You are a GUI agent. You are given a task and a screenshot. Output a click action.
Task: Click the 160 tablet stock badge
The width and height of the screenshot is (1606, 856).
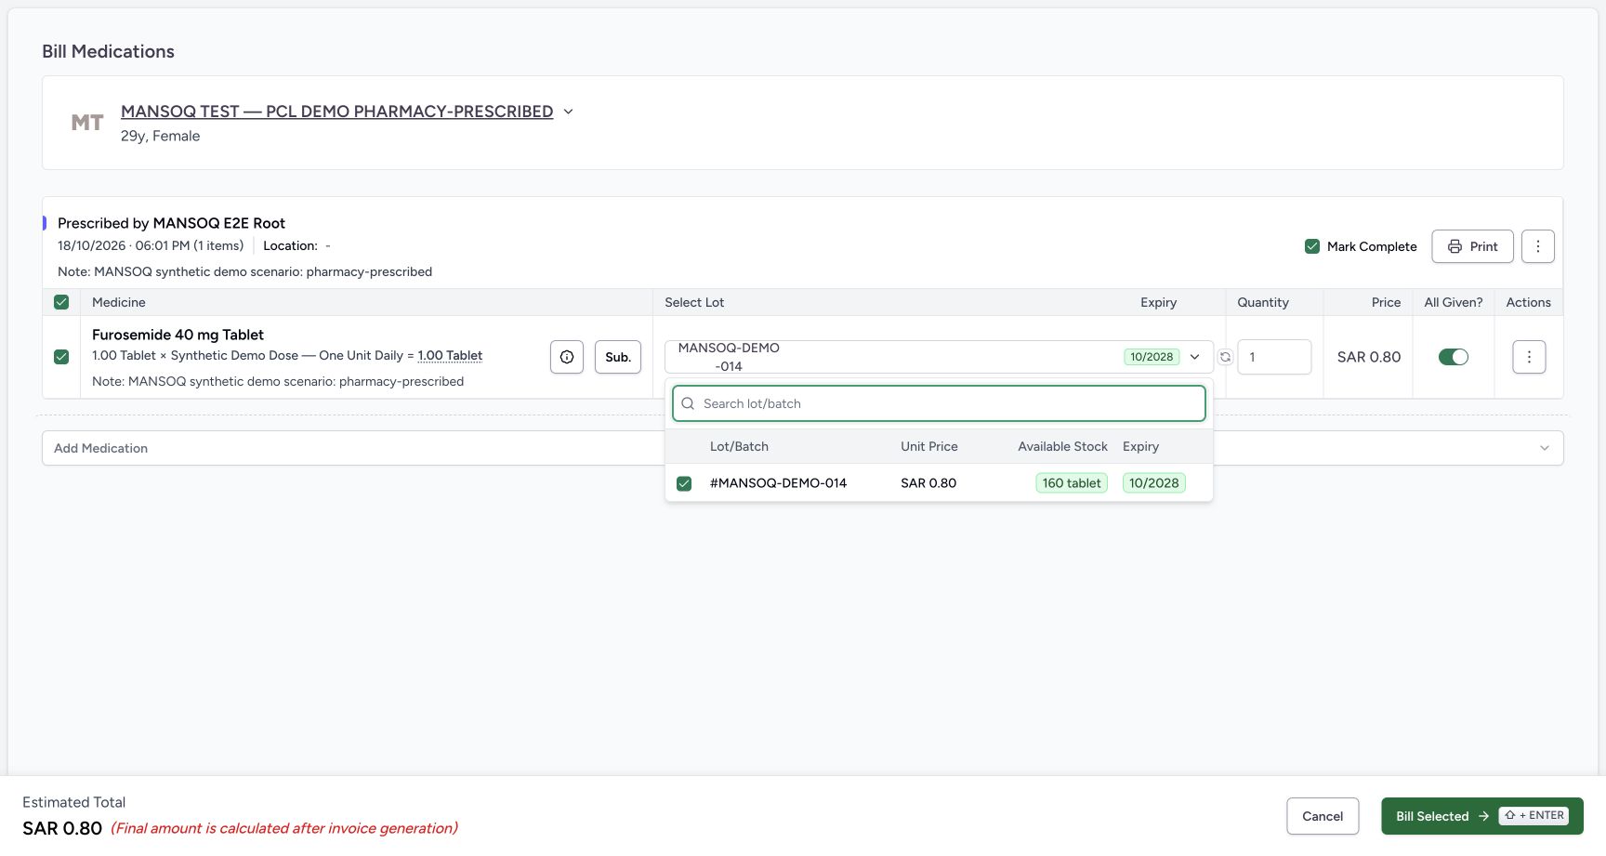click(x=1072, y=483)
